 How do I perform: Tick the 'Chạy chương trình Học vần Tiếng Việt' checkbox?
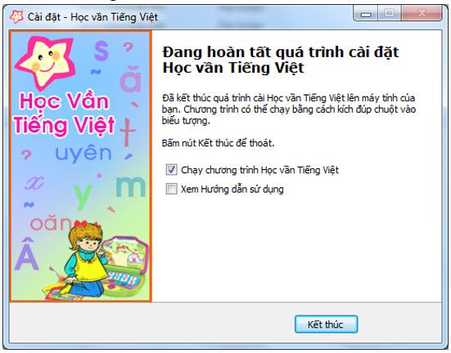171,170
